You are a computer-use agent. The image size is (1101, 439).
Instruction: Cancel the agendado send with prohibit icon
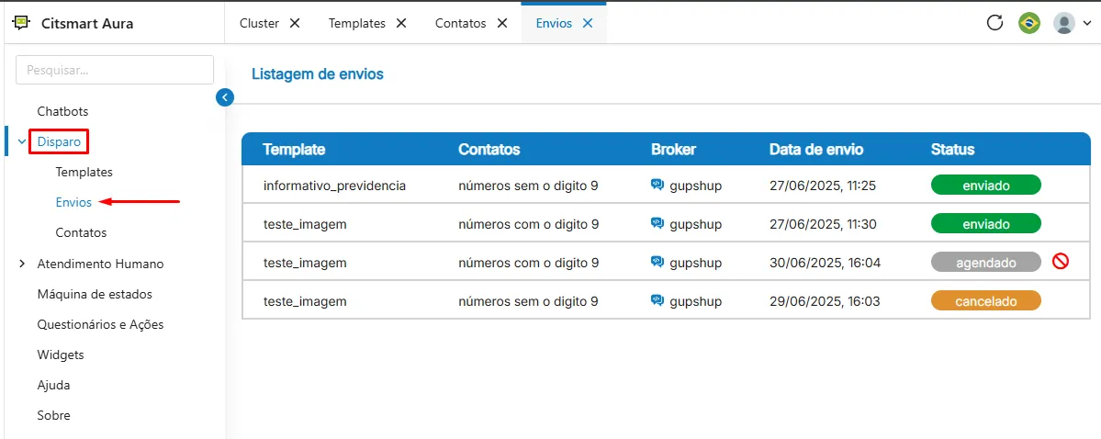[1061, 262]
